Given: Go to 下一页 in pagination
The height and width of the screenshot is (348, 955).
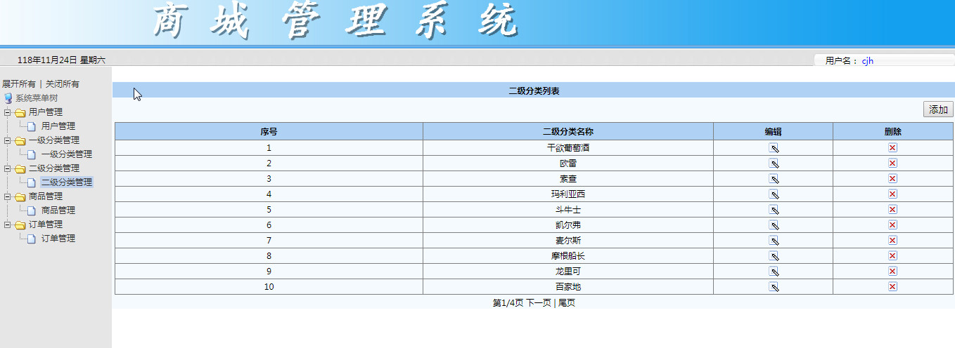Looking at the screenshot, I should pos(538,303).
